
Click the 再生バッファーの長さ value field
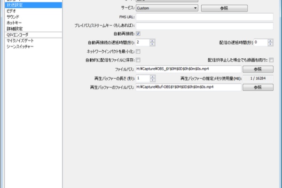[143, 78]
